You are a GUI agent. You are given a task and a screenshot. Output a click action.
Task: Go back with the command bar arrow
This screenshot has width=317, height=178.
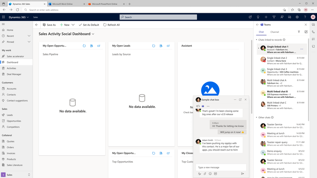click(36, 25)
